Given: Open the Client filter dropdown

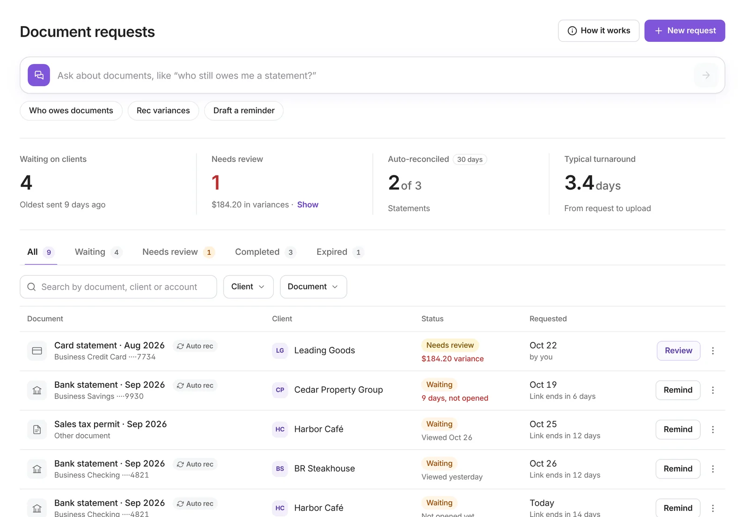Looking at the screenshot, I should pos(248,287).
